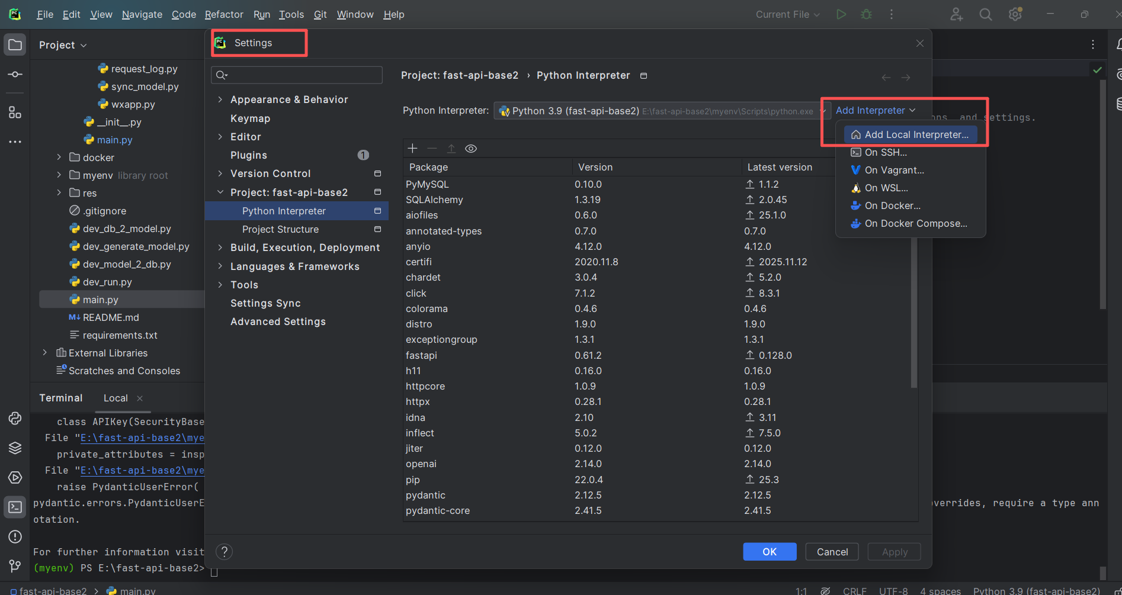The height and width of the screenshot is (595, 1122).
Task: Click the forward navigation arrow in Settings
Action: tap(906, 78)
